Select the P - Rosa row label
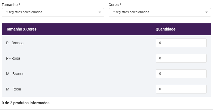 tap(13, 58)
